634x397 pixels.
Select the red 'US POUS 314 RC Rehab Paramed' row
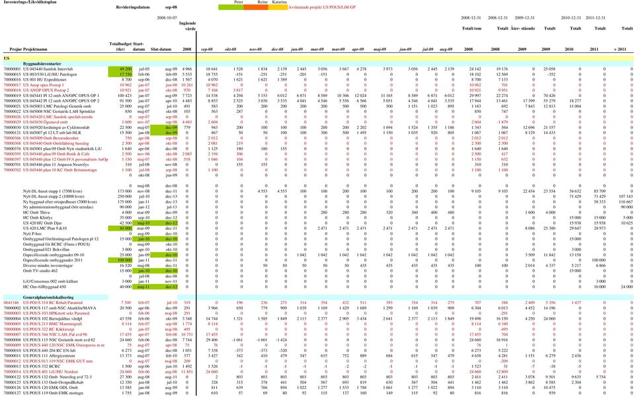(53, 303)
